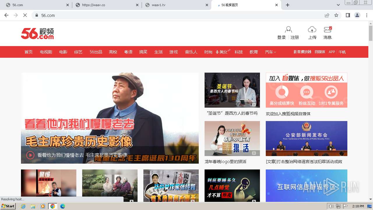The height and width of the screenshot is (210, 373).
Task: Close the https://waav.co tab
Action: (x=137, y=5)
